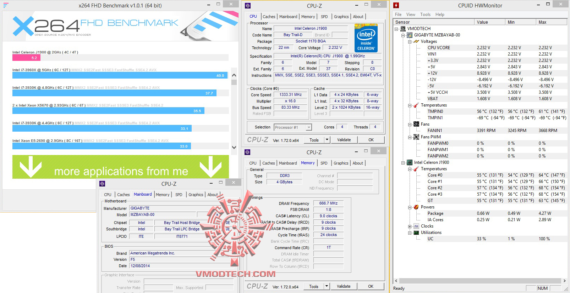The image size is (570, 293).
Task: Collapse Temperatures under GIGABYTE MZBAYAB-00
Action: click(x=410, y=105)
